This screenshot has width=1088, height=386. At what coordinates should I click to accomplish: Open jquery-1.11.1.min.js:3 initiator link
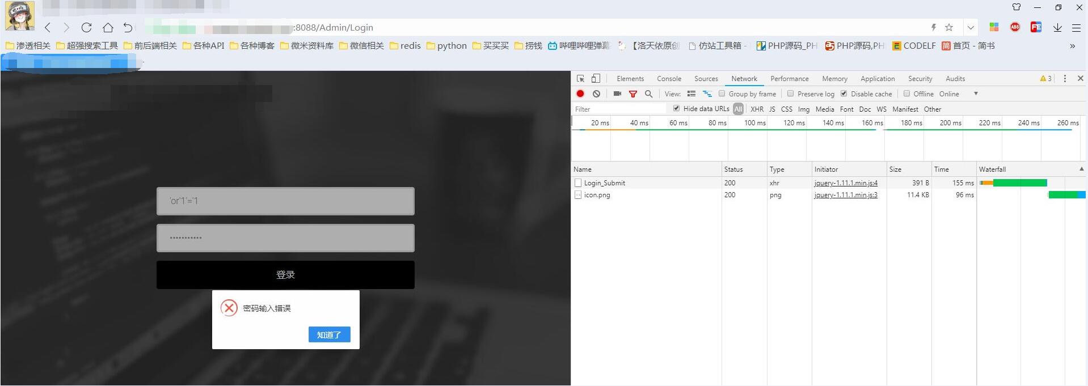tap(846, 195)
